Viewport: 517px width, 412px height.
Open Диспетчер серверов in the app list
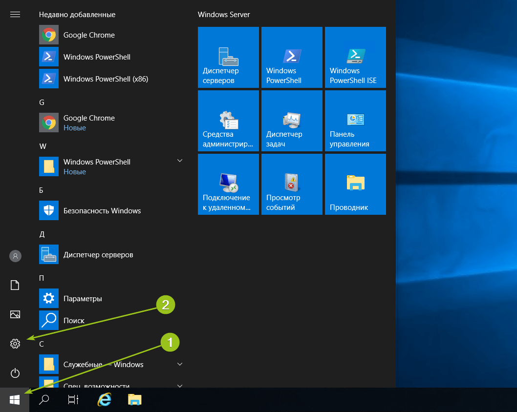[x=112, y=254]
